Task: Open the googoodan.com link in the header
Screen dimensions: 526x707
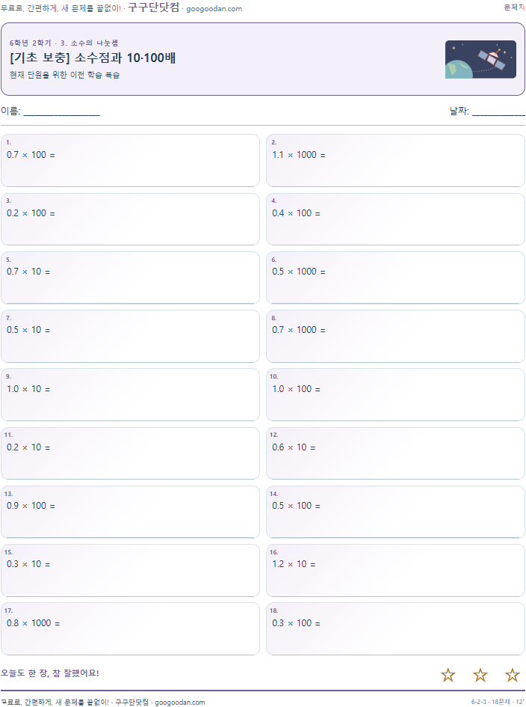Action: coord(214,8)
